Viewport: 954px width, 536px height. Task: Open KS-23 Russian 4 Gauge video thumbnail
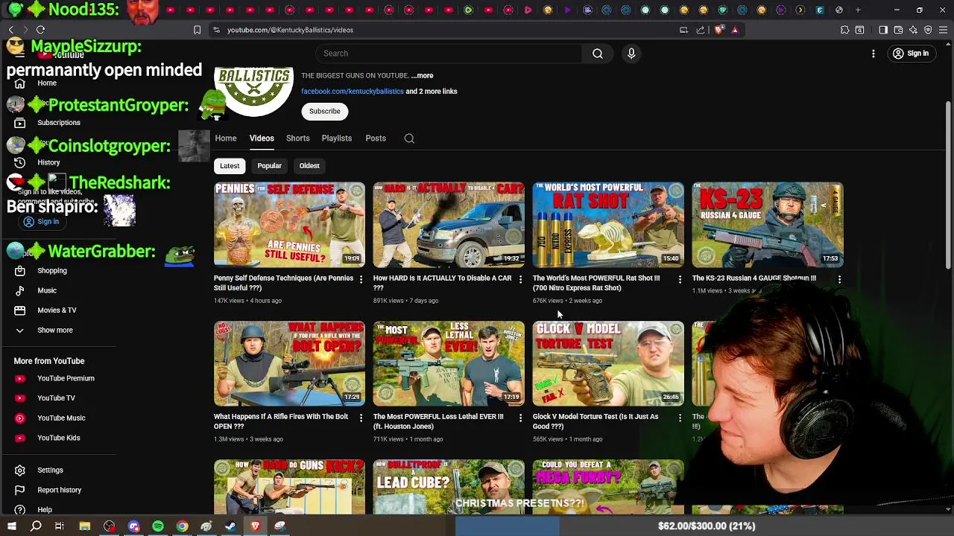(768, 225)
